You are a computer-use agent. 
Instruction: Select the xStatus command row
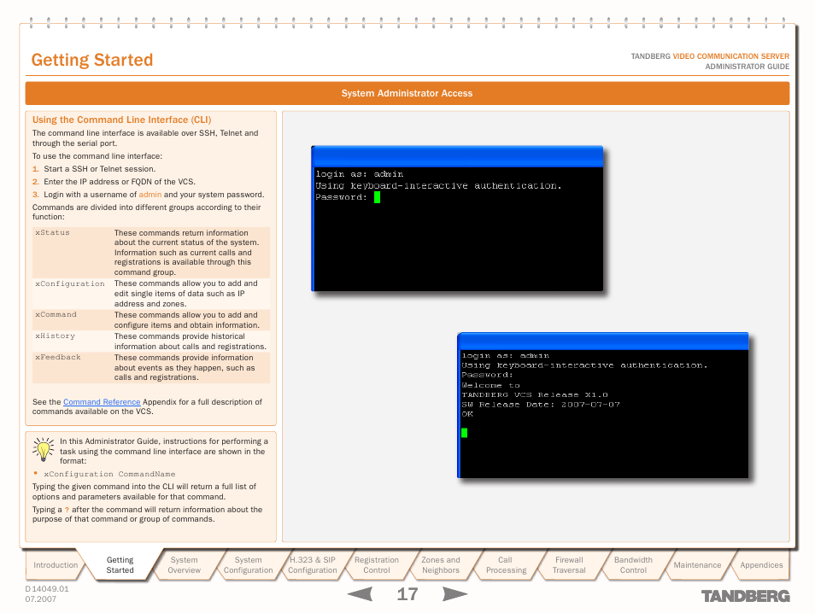[x=151, y=253]
